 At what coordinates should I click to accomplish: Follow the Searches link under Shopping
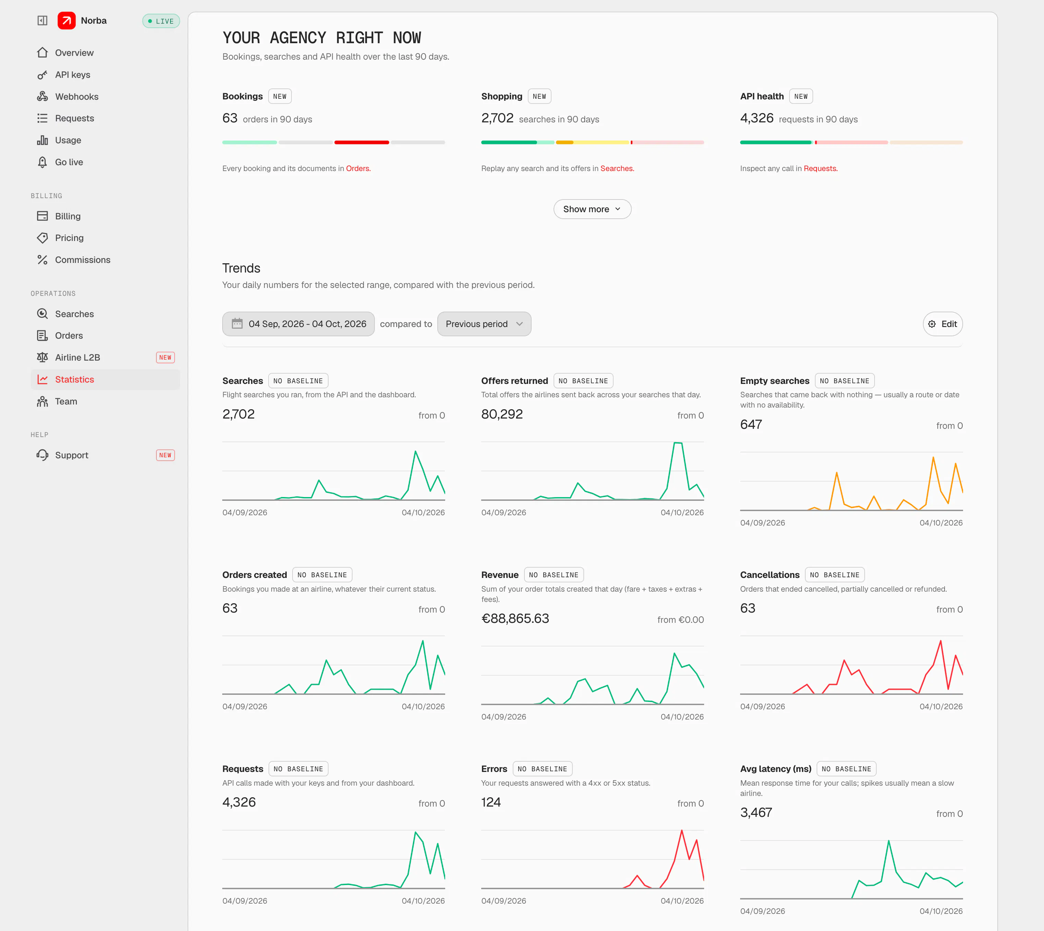pos(617,168)
